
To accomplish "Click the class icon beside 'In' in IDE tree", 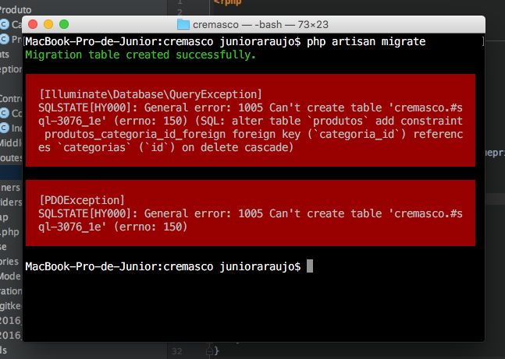I will click(5, 128).
